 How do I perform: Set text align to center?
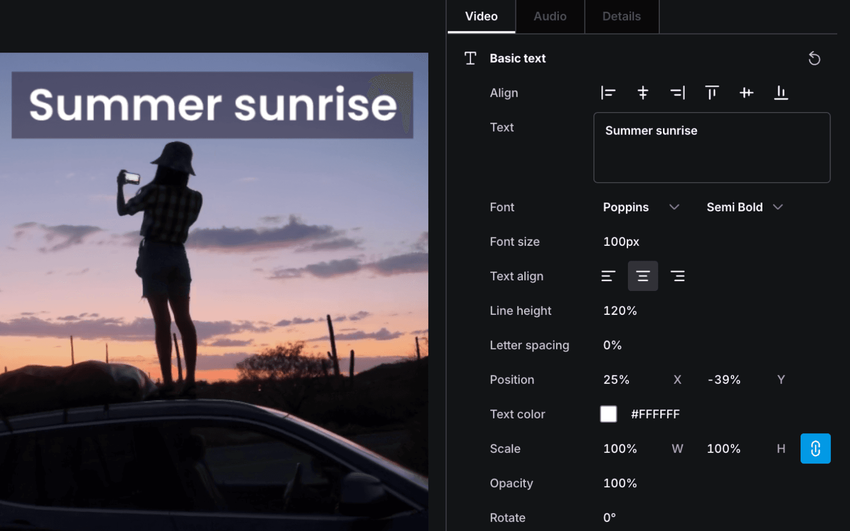tap(643, 276)
